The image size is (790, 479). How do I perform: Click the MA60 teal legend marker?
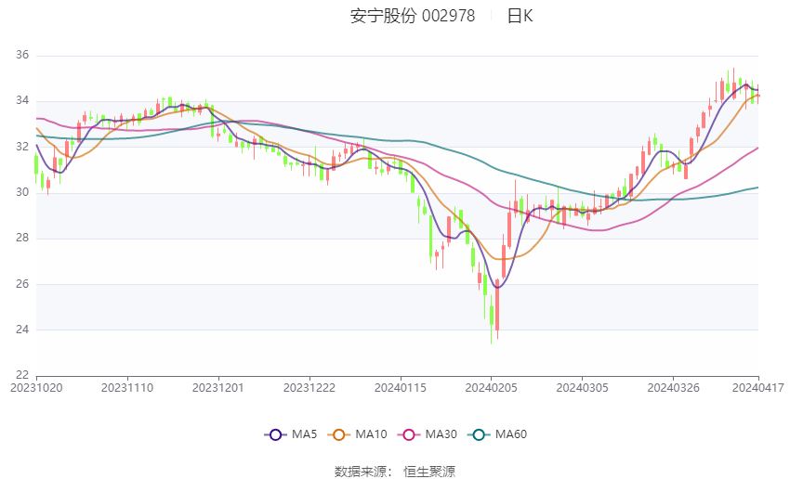click(x=480, y=434)
